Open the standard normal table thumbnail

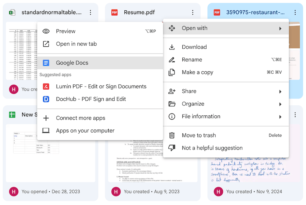tap(21, 51)
